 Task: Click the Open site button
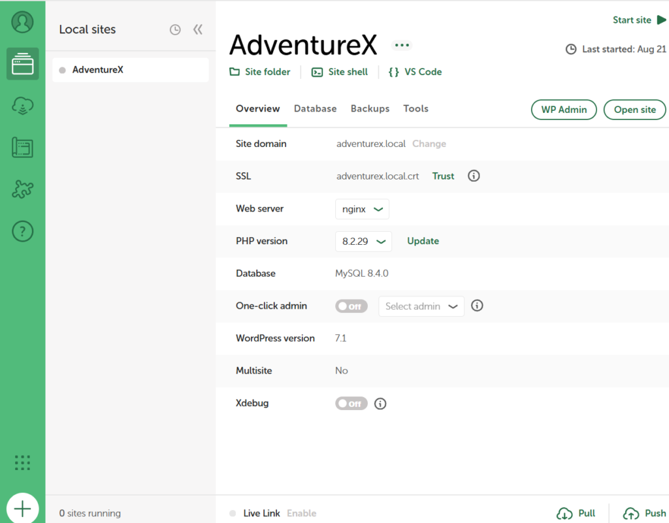635,110
